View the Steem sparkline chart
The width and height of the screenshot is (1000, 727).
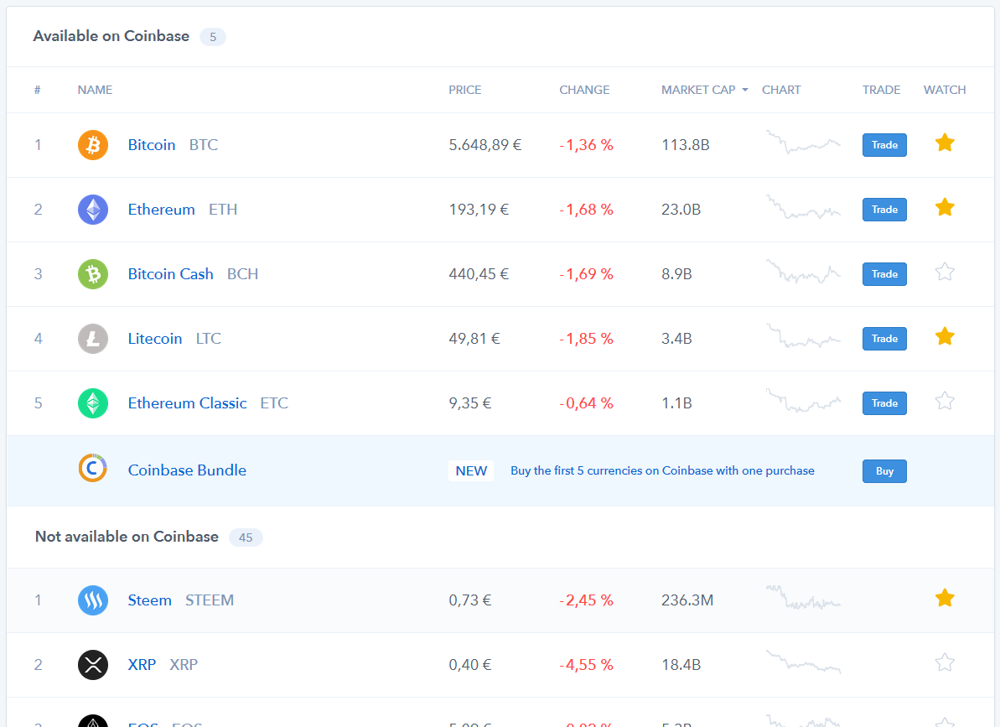point(803,598)
